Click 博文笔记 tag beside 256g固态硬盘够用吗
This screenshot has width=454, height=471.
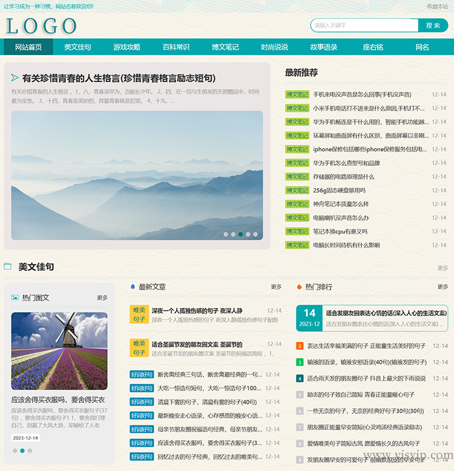point(297,191)
